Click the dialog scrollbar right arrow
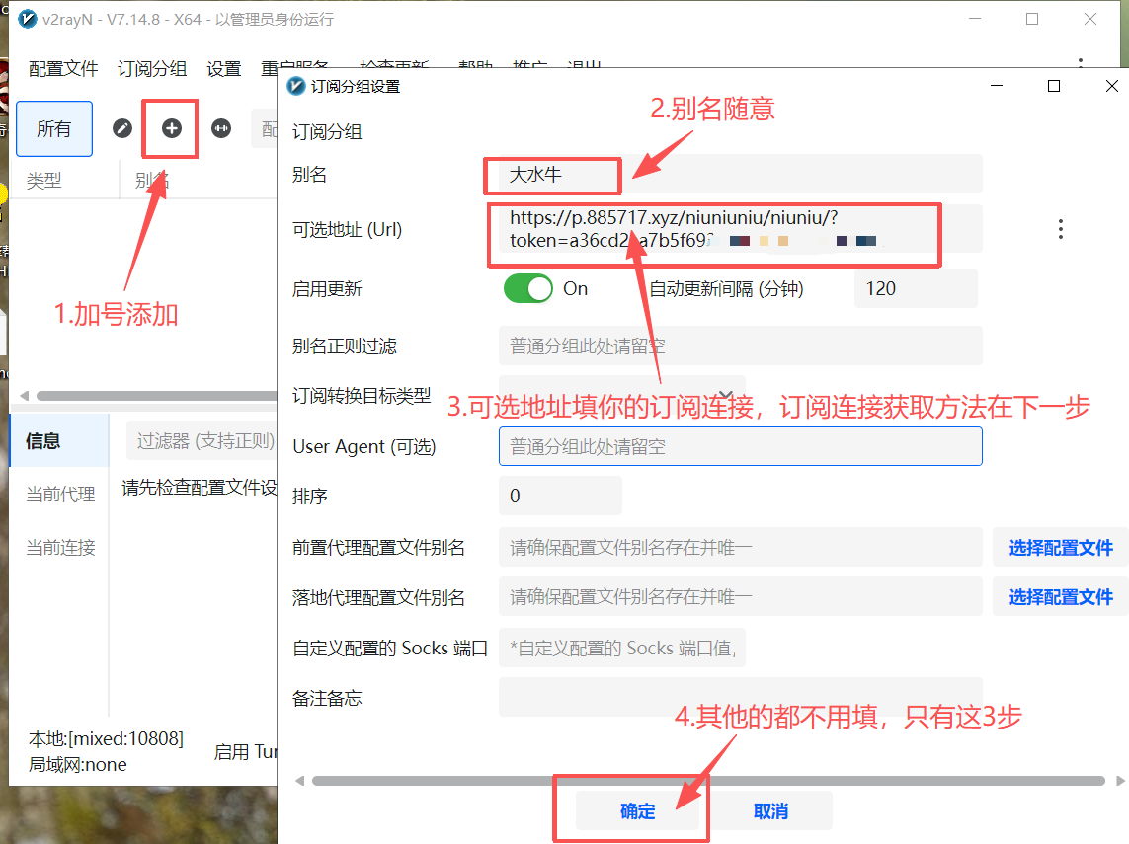This screenshot has height=844, width=1129. (x=1120, y=781)
